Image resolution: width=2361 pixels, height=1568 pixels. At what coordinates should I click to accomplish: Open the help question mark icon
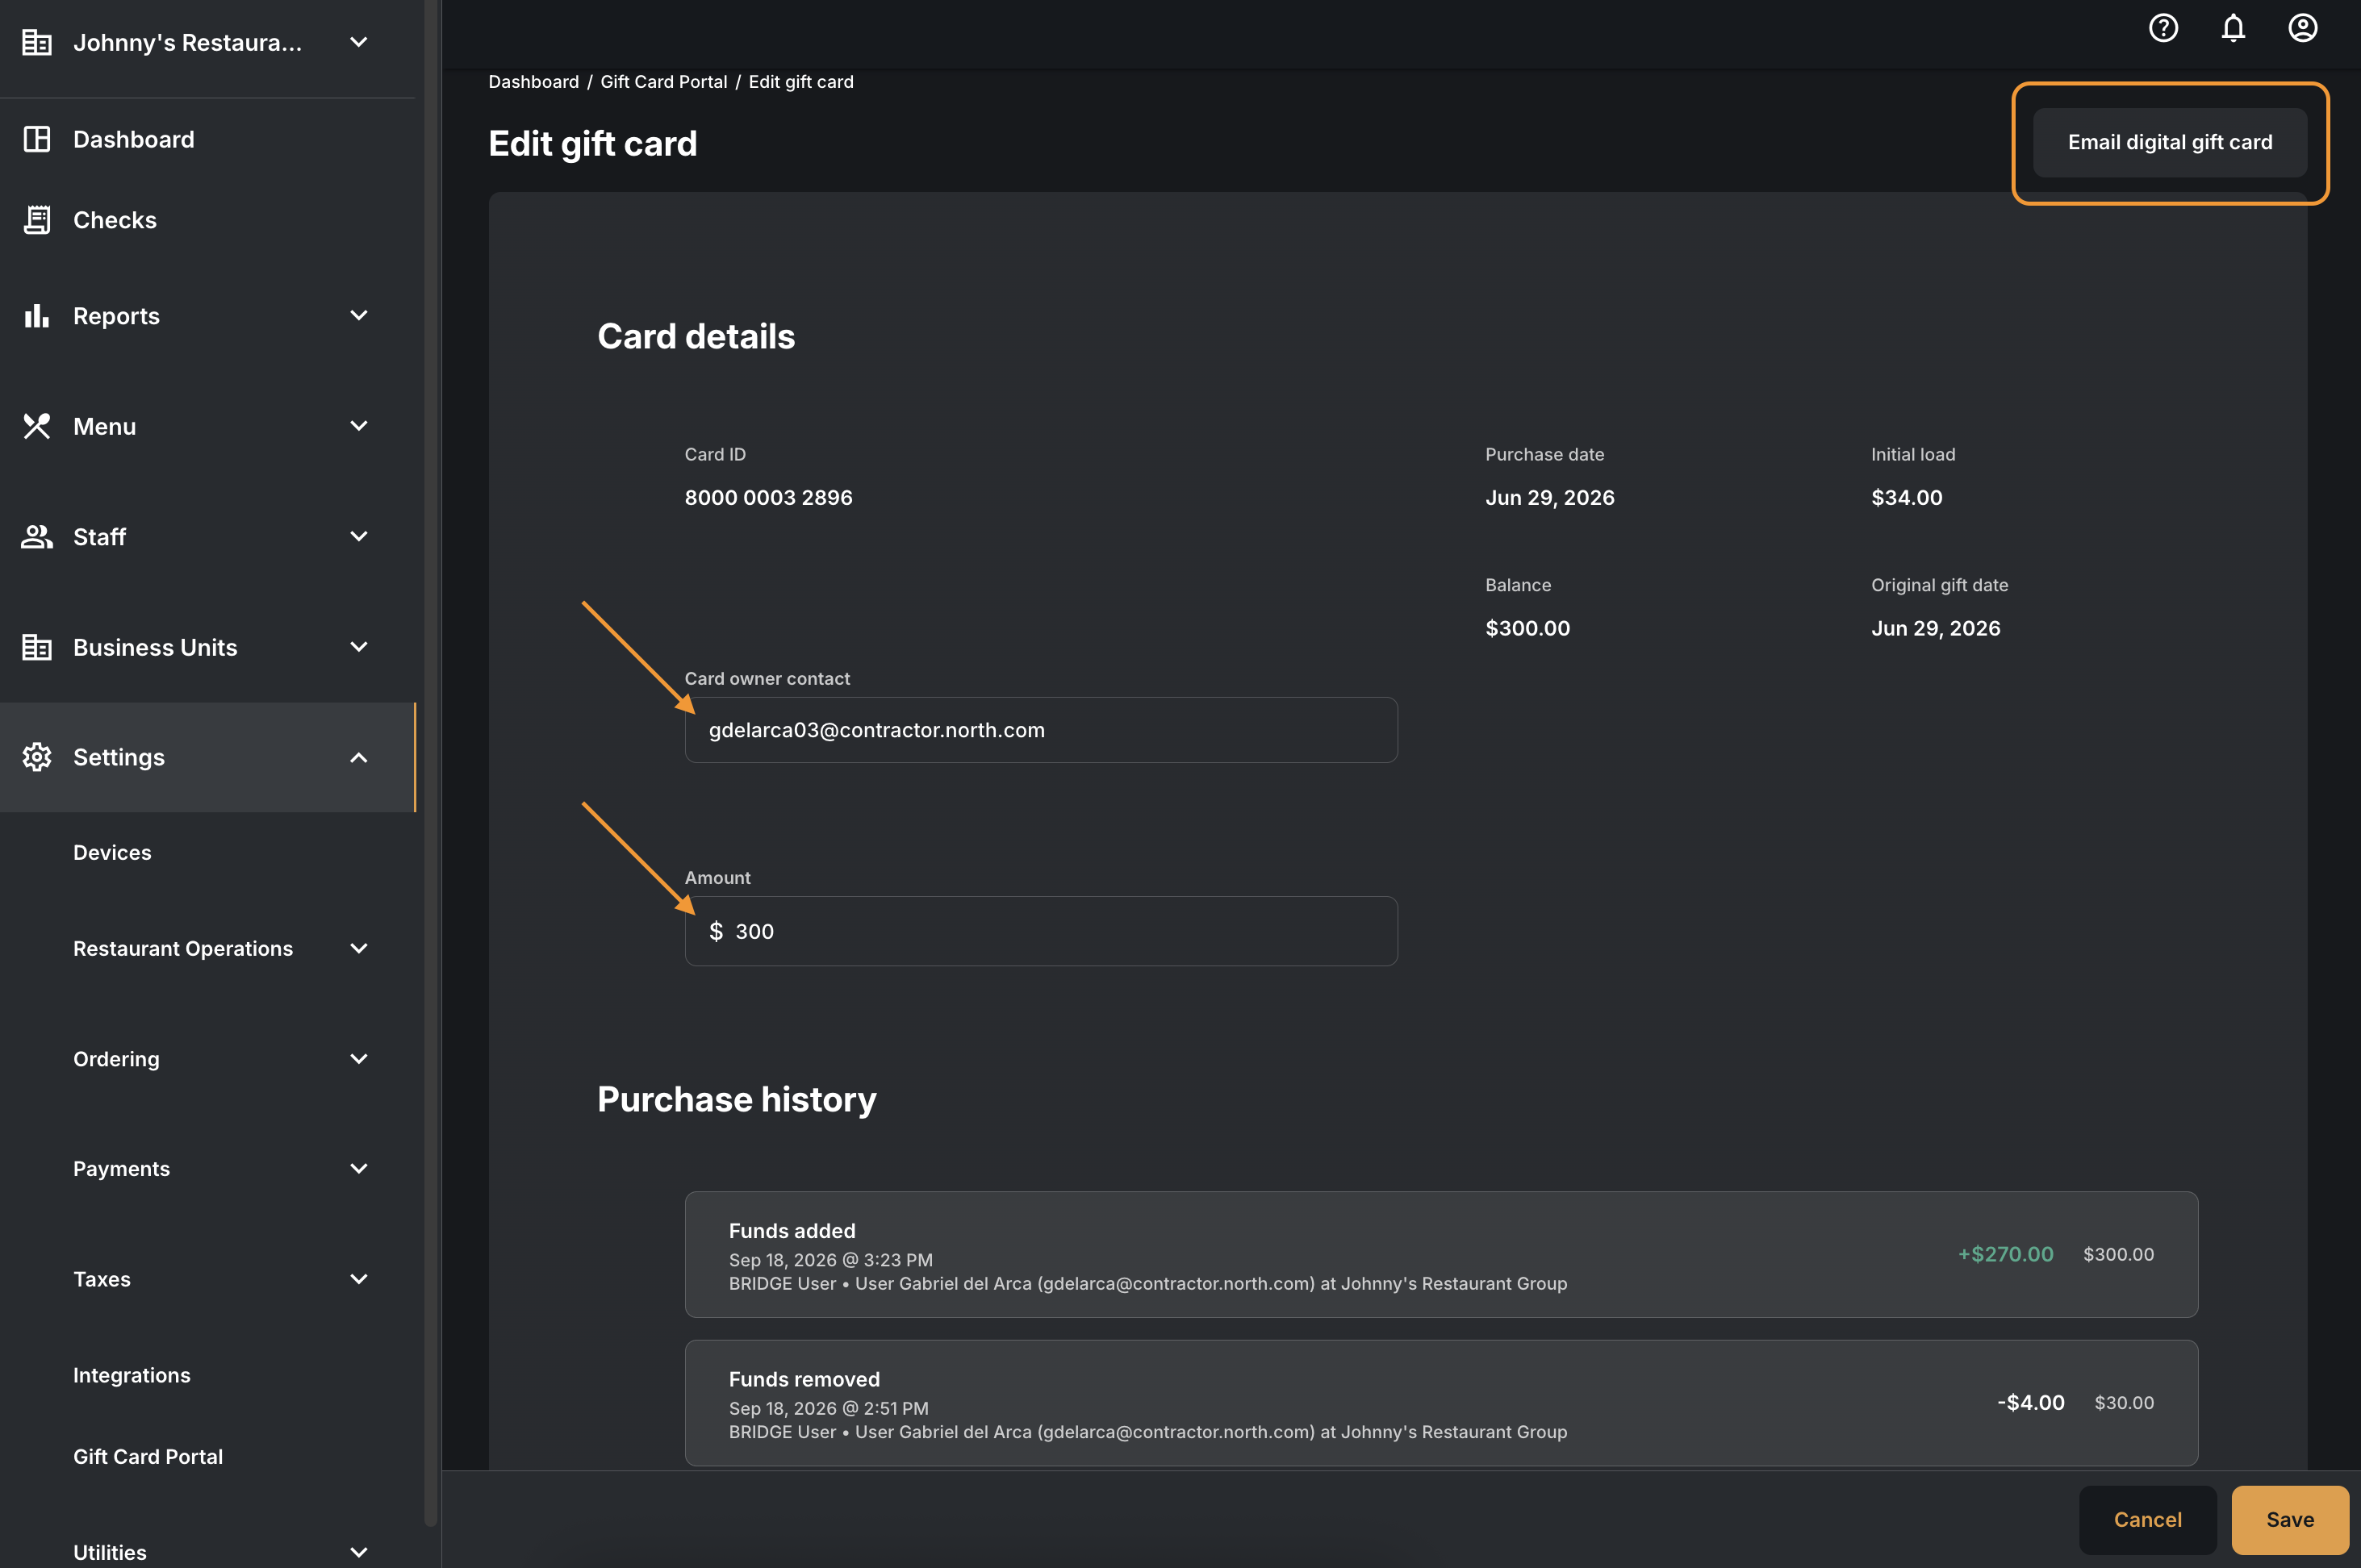(x=2163, y=28)
